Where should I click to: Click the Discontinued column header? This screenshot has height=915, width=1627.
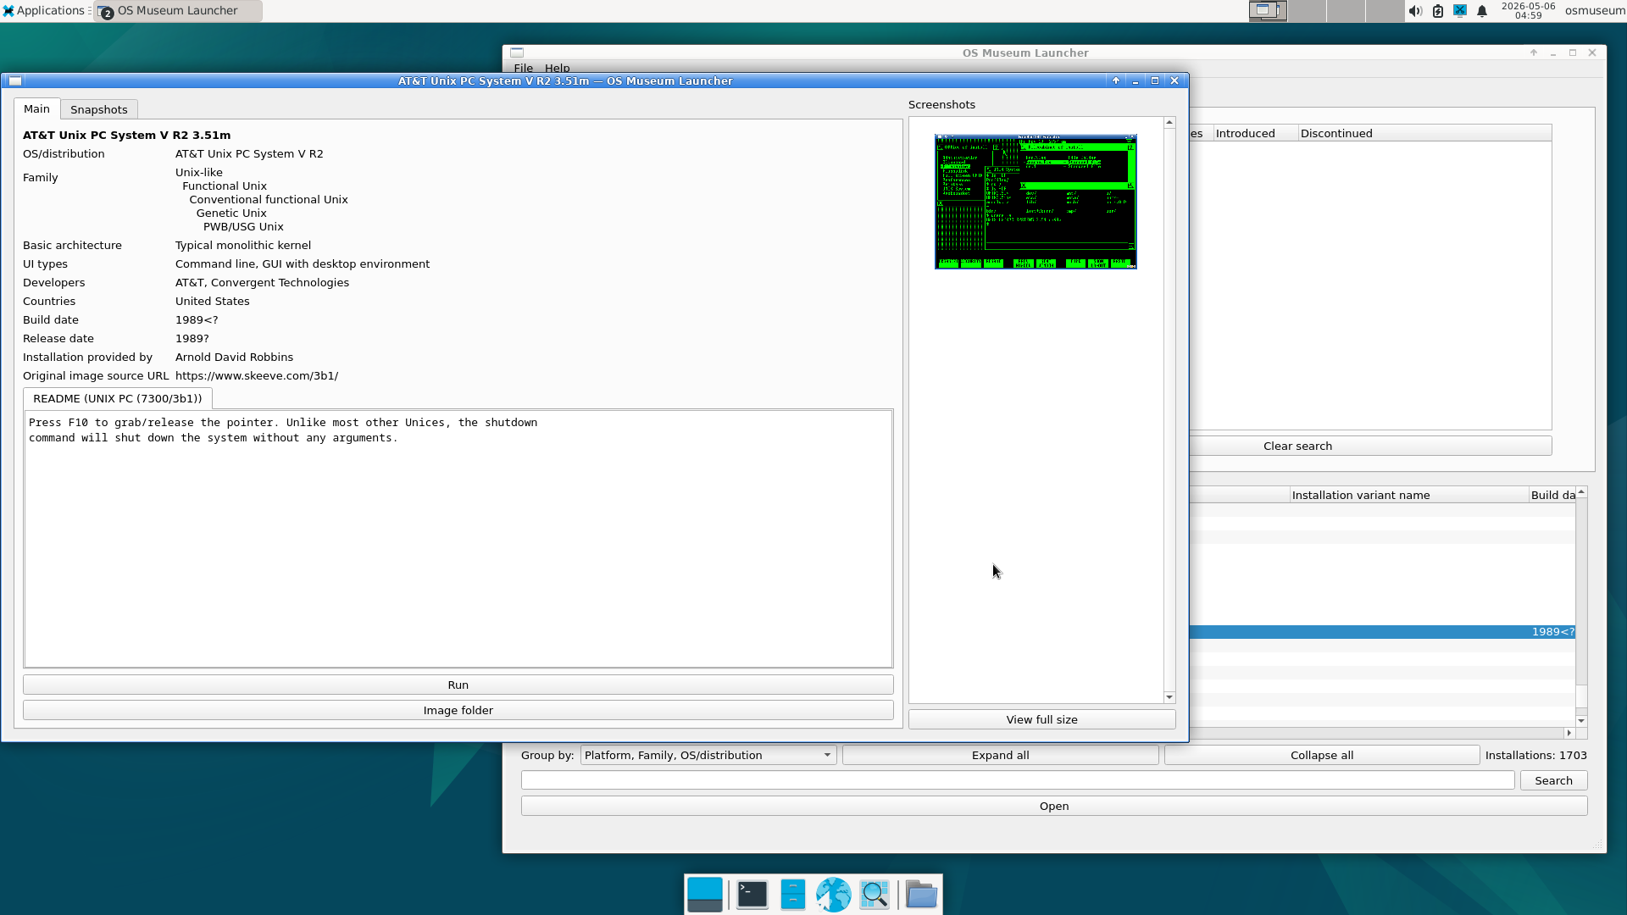tap(1424, 133)
